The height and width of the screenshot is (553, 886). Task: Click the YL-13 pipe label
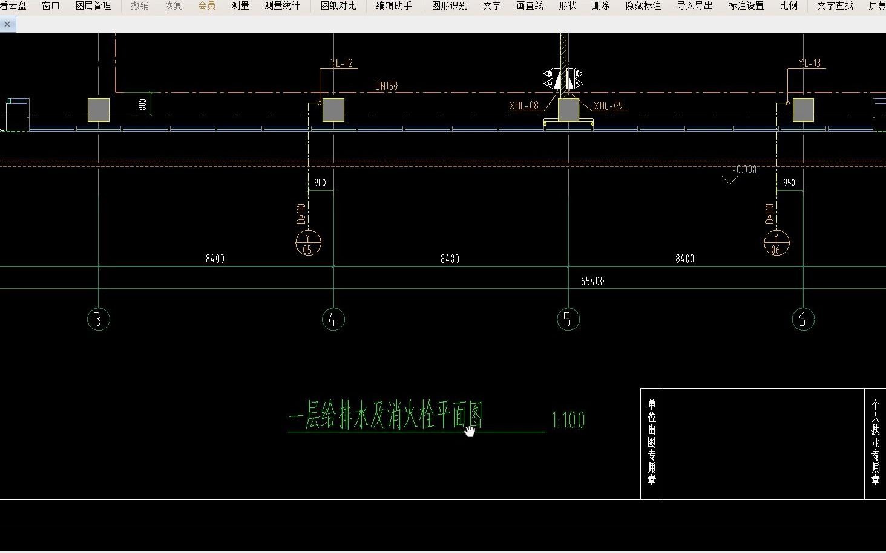810,63
